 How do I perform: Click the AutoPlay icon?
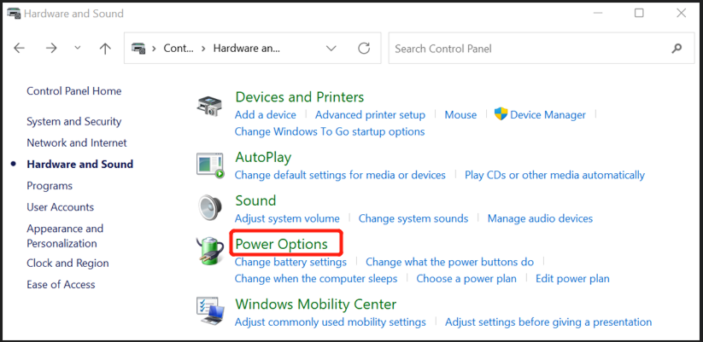tap(210, 165)
